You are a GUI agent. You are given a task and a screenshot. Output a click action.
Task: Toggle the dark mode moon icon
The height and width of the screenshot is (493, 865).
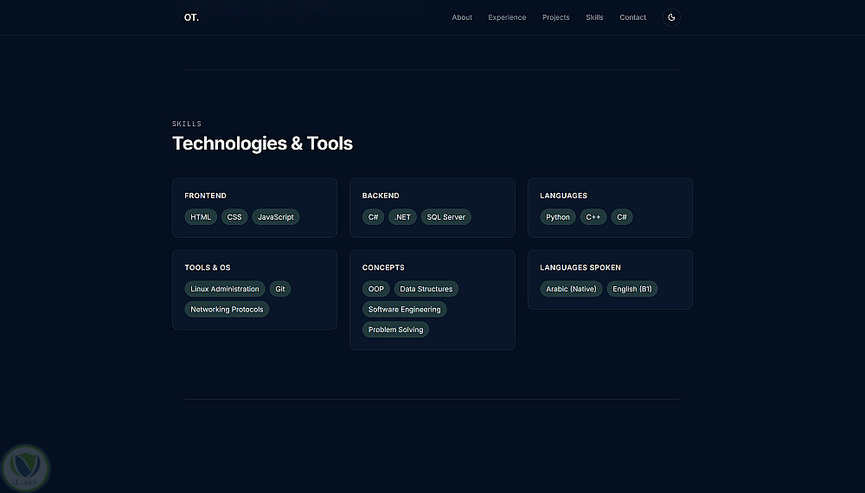pyautogui.click(x=671, y=17)
